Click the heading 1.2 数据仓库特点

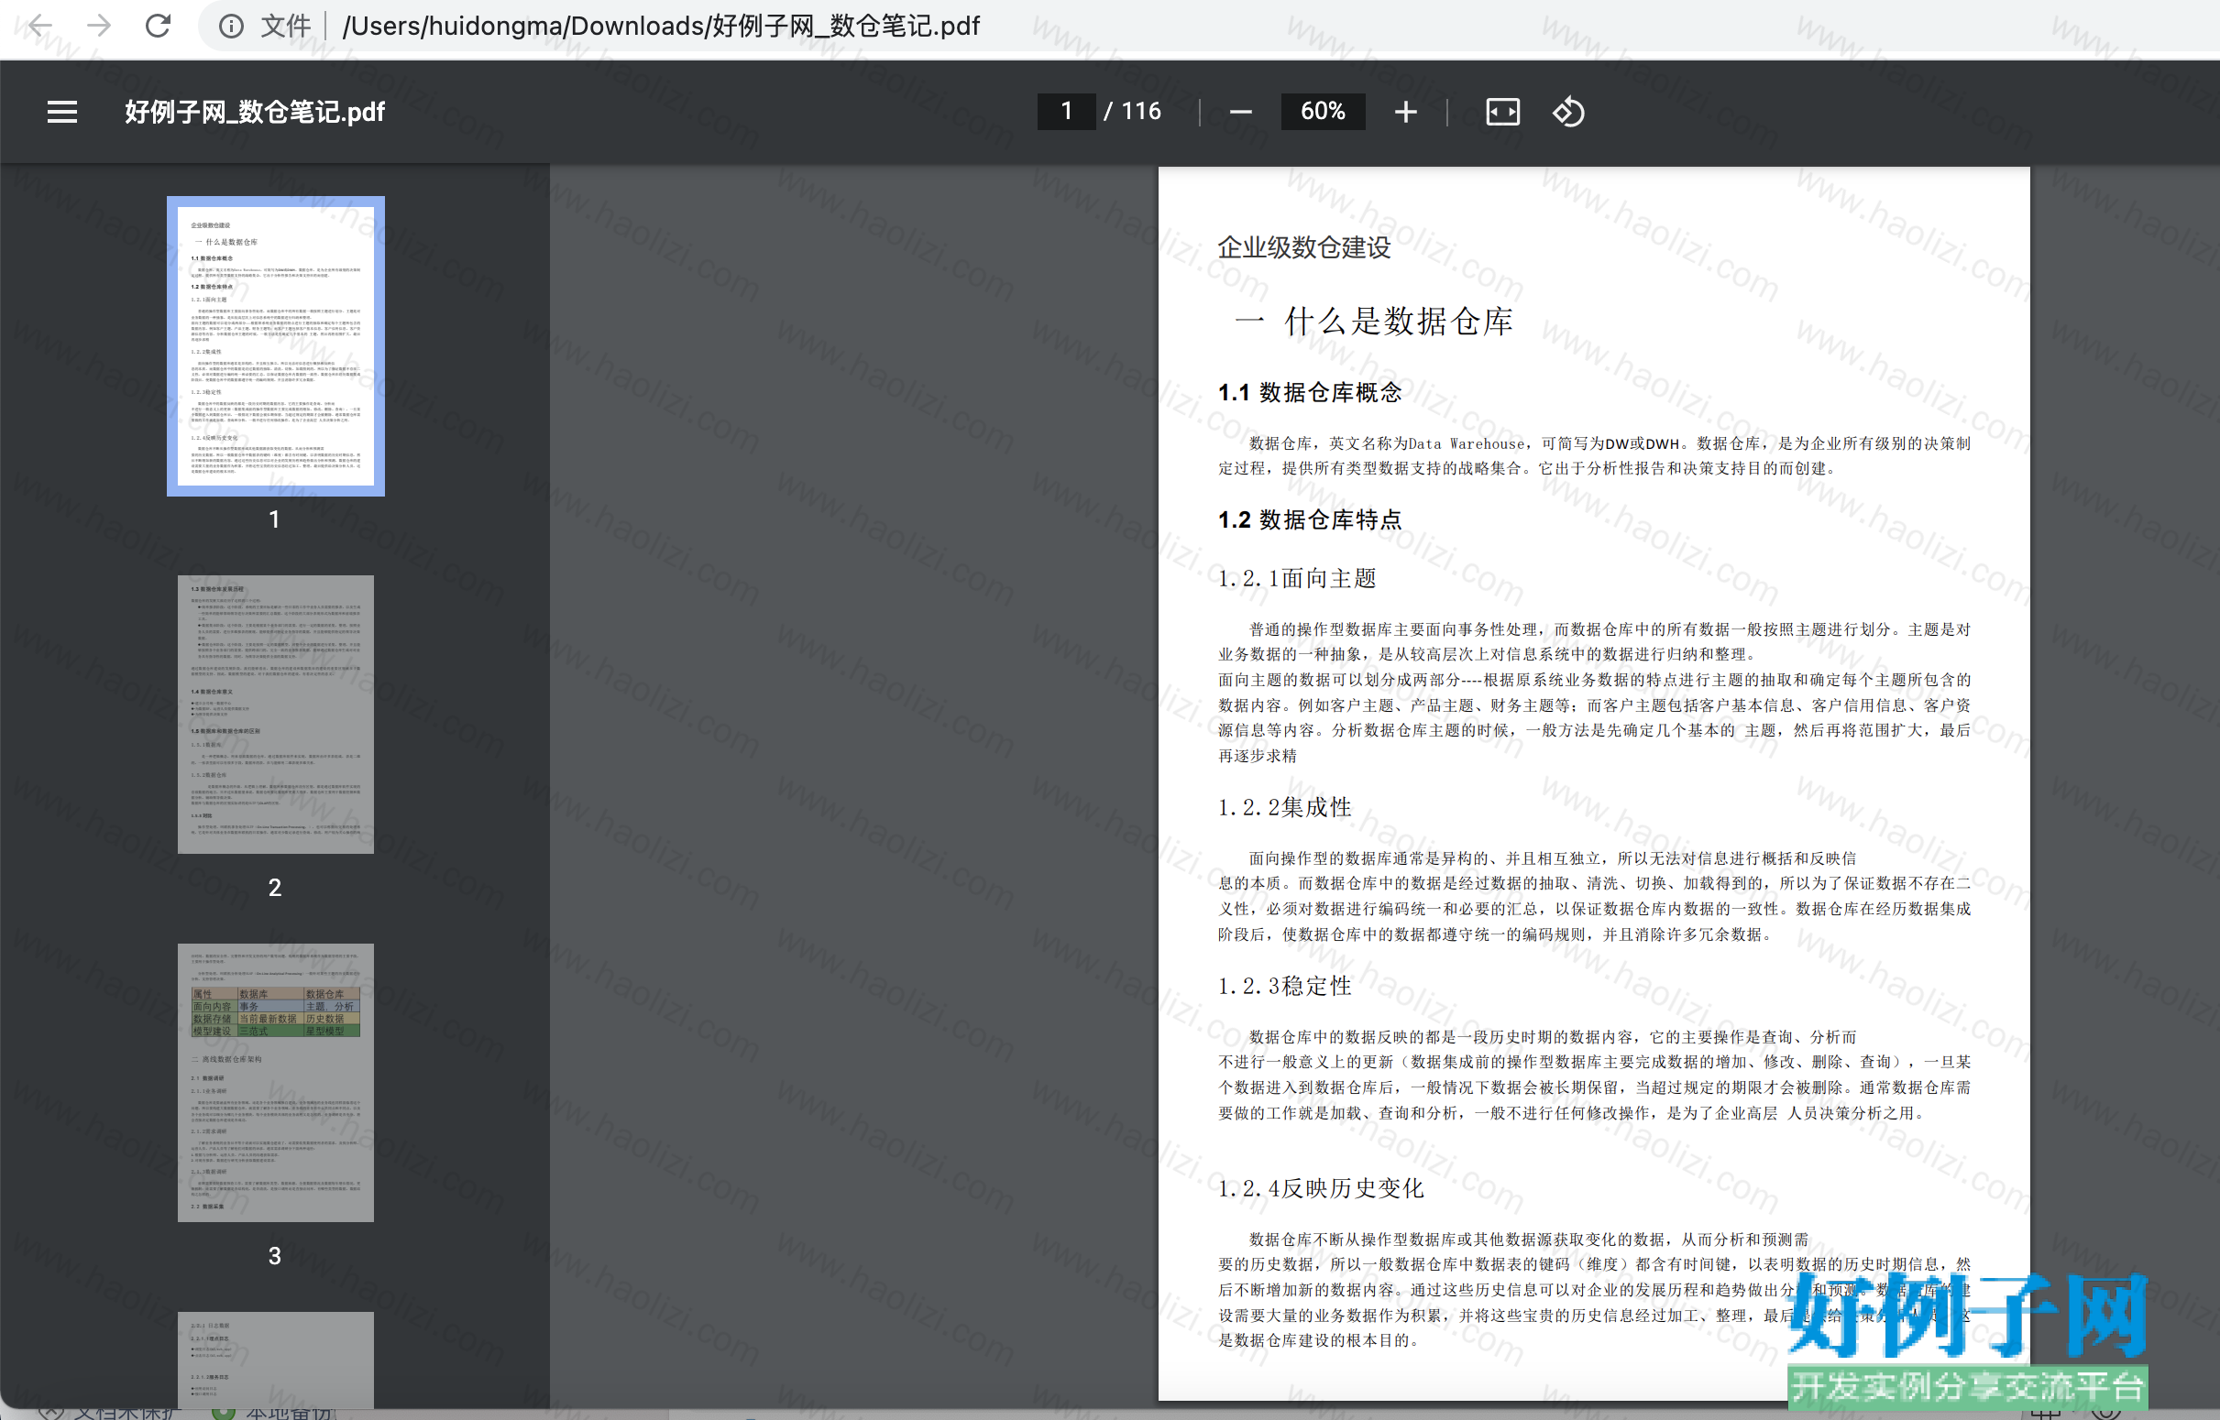[1310, 520]
